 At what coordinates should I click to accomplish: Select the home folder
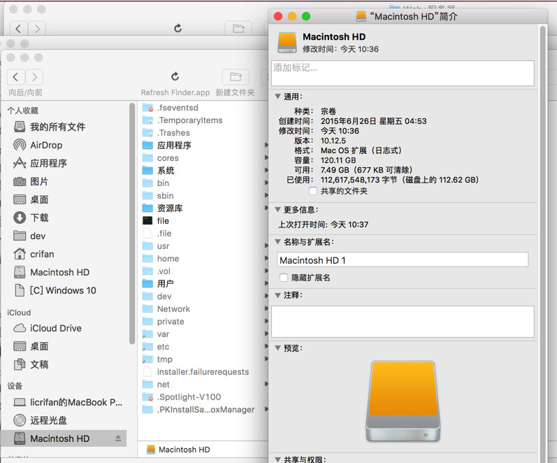click(161, 259)
